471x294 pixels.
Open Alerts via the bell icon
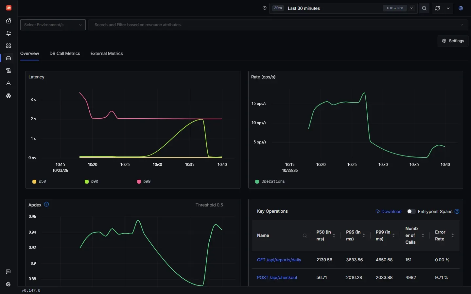(x=9, y=33)
